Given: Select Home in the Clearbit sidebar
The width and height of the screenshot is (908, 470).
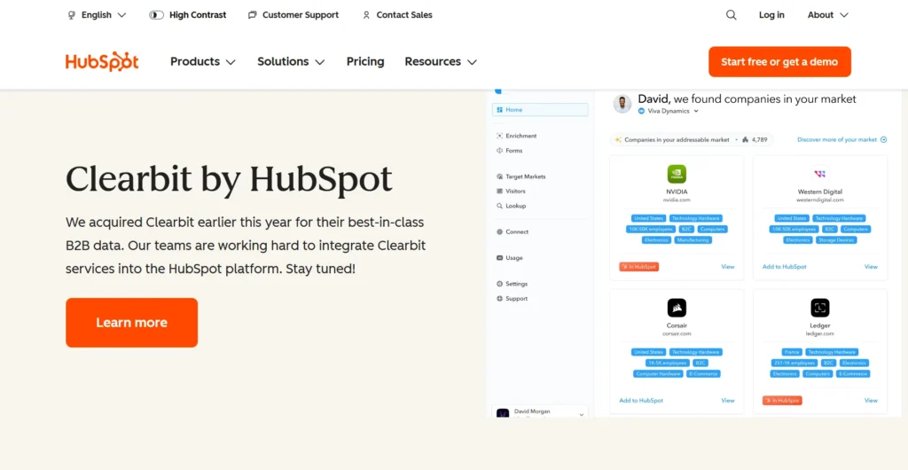Looking at the screenshot, I should (x=540, y=109).
